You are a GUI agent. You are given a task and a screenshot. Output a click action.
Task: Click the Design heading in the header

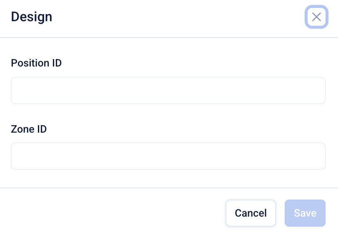(x=32, y=17)
